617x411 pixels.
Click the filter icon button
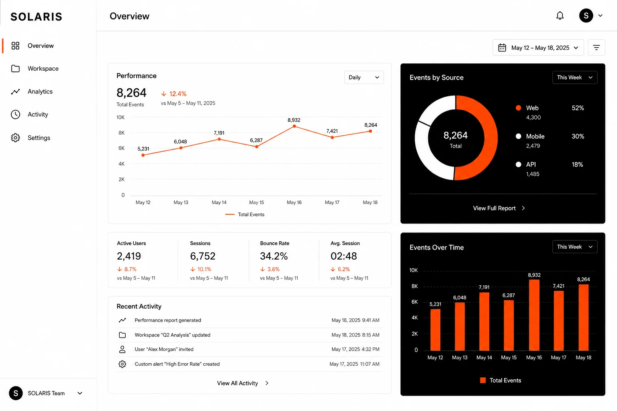coord(596,48)
